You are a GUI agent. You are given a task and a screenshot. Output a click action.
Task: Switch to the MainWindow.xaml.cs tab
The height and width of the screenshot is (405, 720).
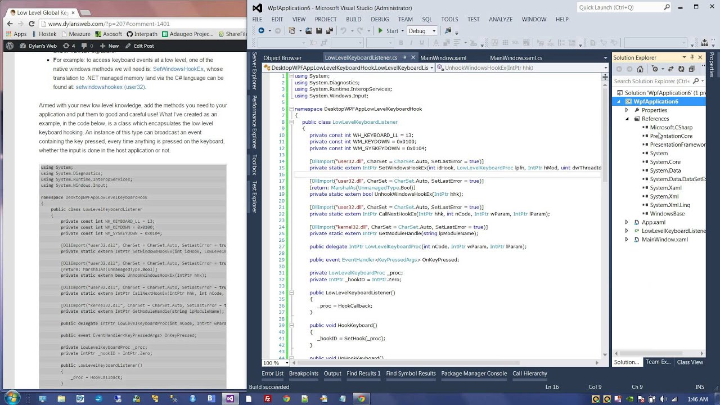(516, 58)
